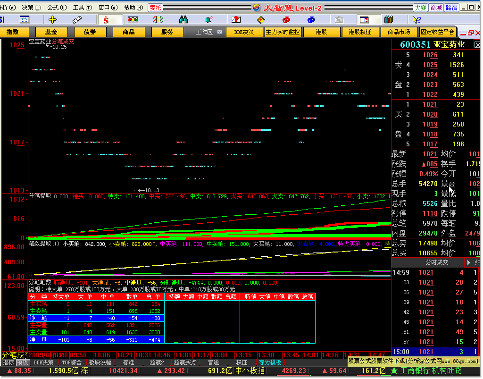
Task: Click the cursor question mark help icon
Action: point(416,20)
